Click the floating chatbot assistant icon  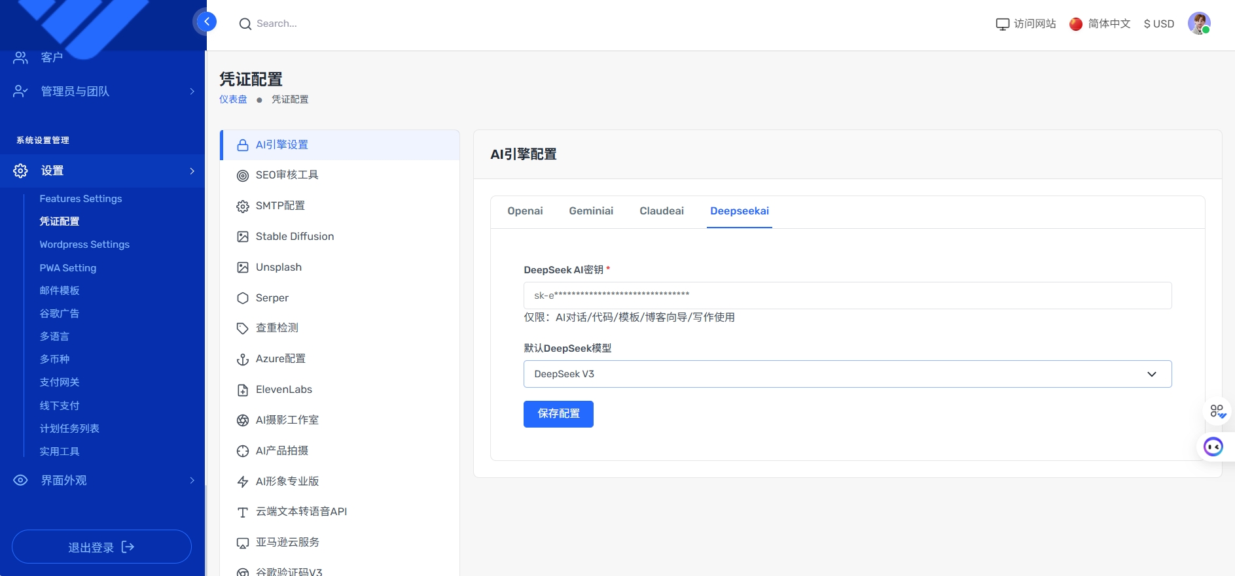pyautogui.click(x=1213, y=447)
